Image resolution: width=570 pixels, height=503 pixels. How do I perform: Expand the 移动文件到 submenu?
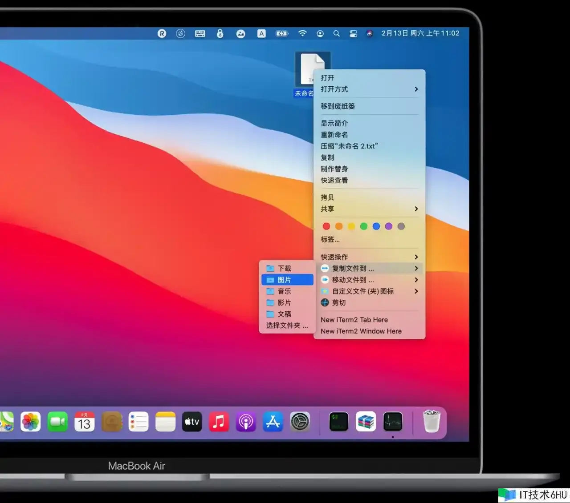[369, 280]
